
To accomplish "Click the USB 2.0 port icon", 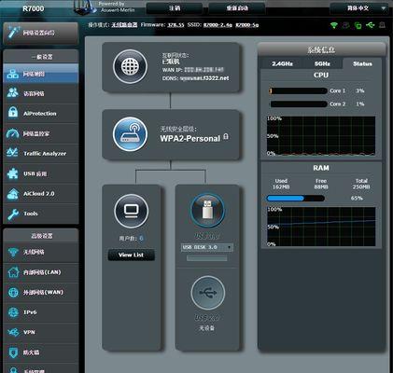I will tap(208, 293).
